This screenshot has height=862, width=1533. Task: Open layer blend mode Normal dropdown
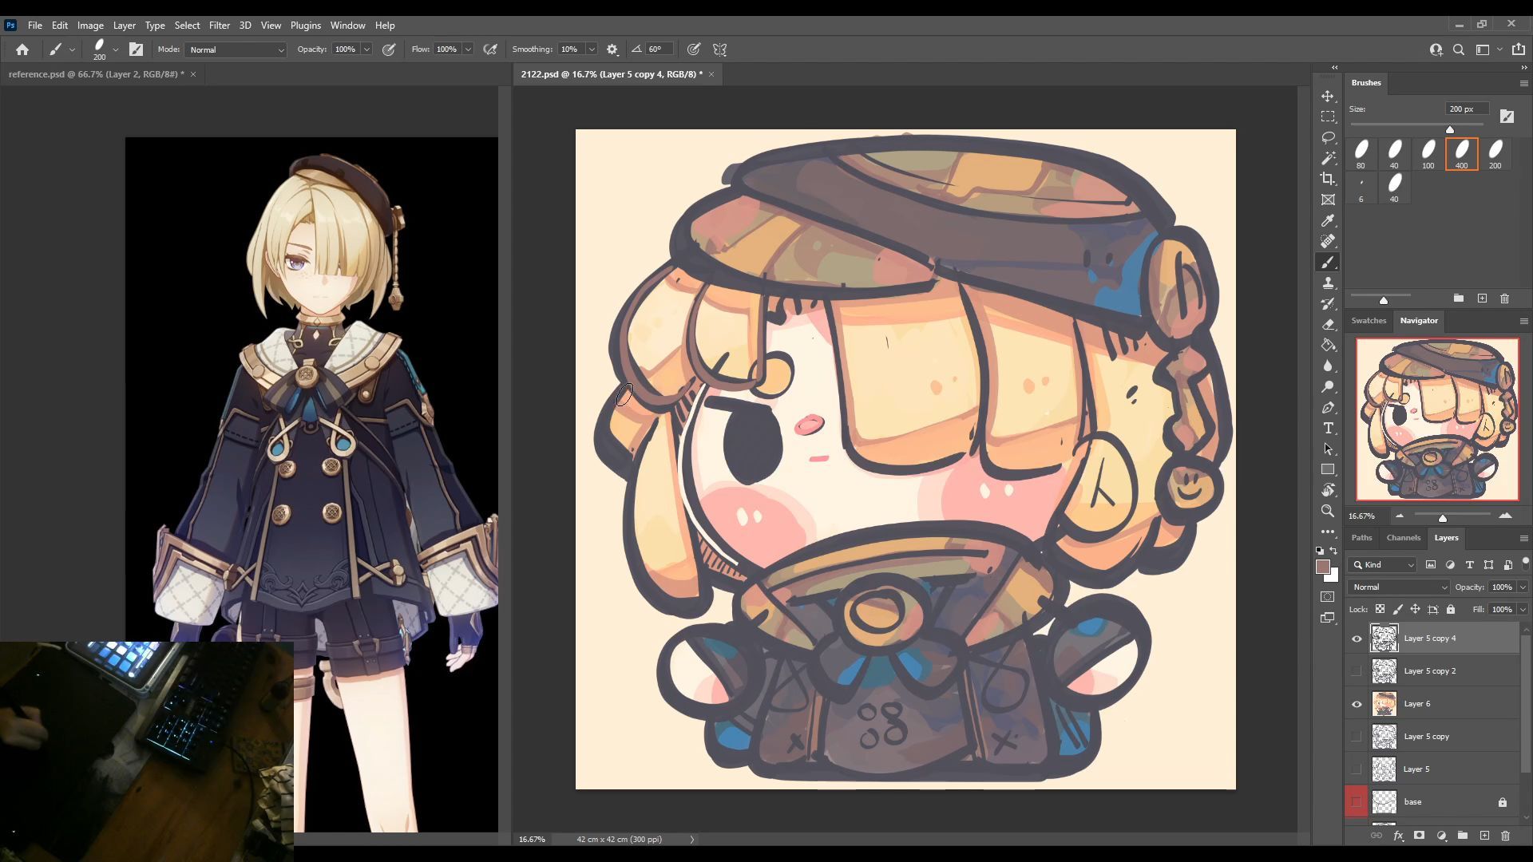[1399, 587]
